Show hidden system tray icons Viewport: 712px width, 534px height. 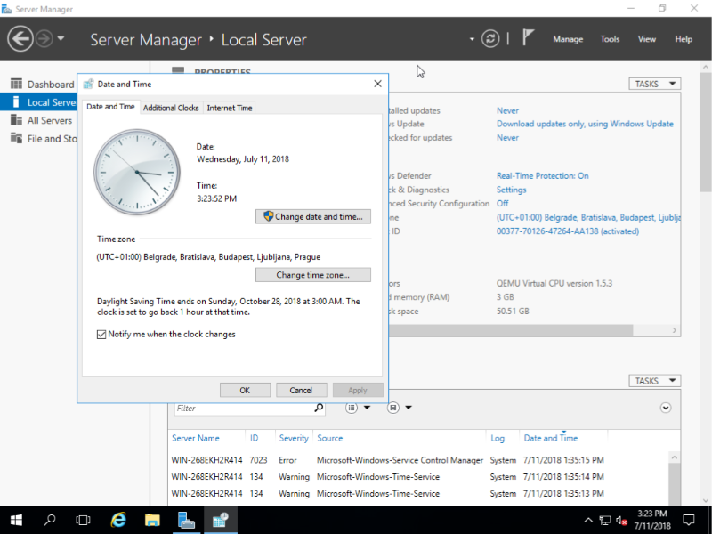point(588,521)
